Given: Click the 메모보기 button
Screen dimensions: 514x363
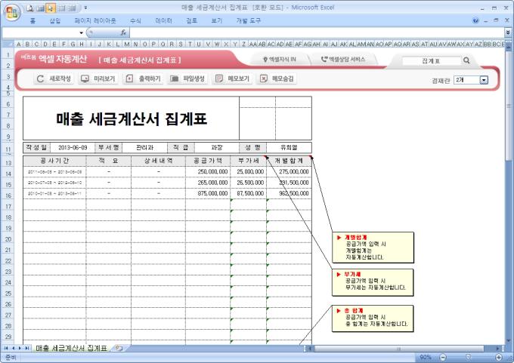Looking at the screenshot, I should 232,78.
